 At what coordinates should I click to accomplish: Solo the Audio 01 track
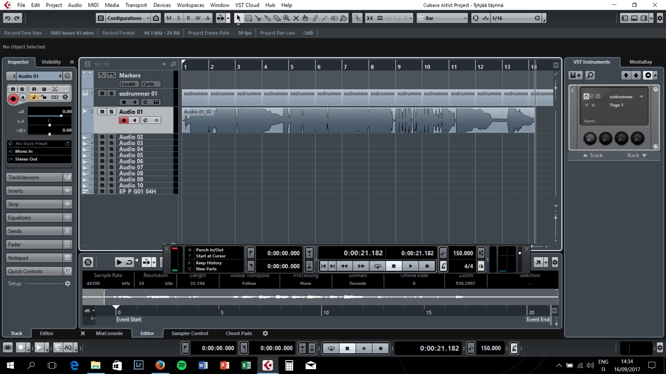click(111, 112)
